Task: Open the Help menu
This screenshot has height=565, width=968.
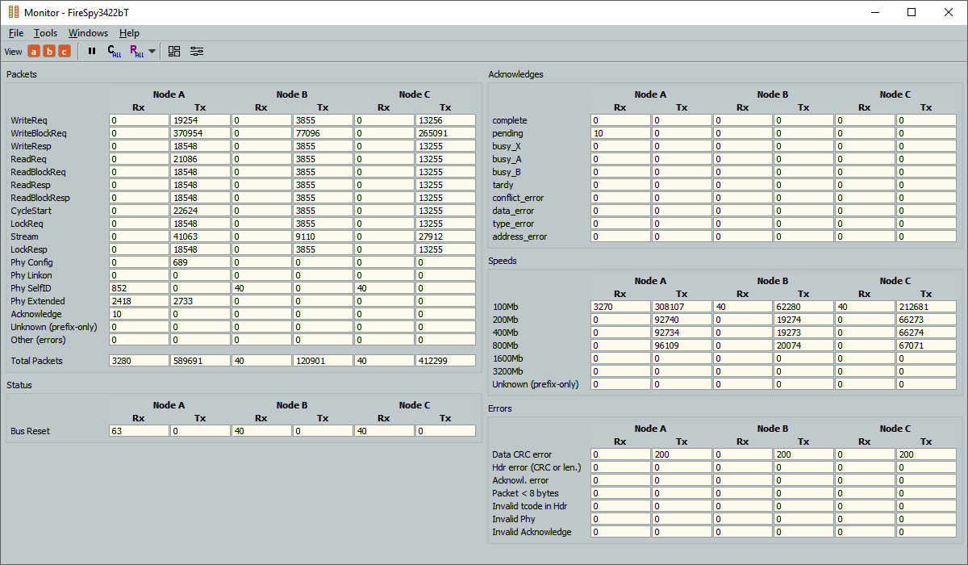Action: tap(129, 33)
